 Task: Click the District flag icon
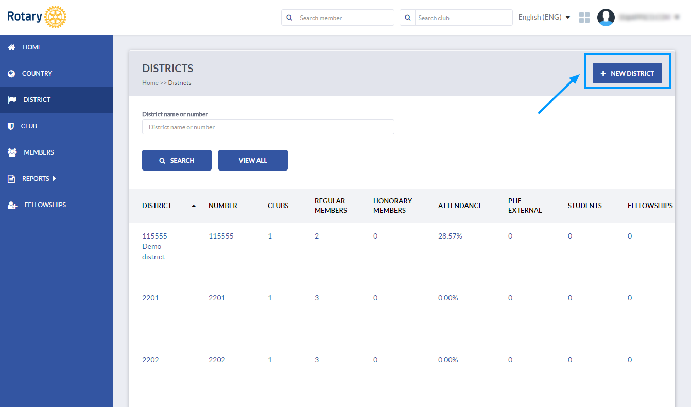[x=12, y=100]
